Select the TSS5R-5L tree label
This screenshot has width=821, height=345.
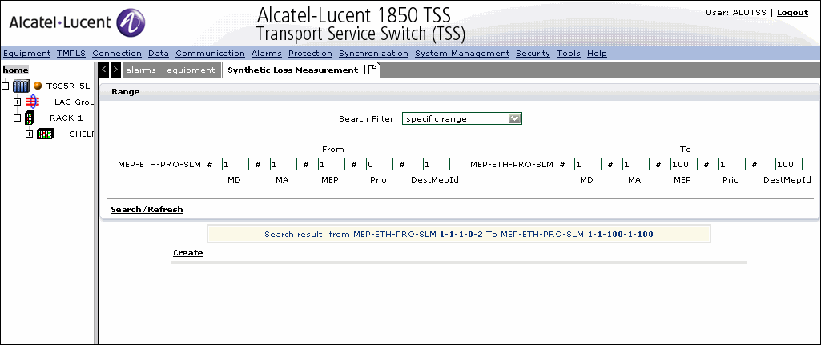click(x=70, y=86)
